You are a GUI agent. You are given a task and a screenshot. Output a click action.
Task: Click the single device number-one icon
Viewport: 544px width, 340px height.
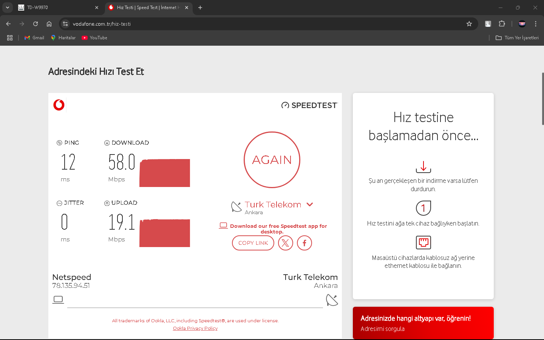(x=423, y=208)
